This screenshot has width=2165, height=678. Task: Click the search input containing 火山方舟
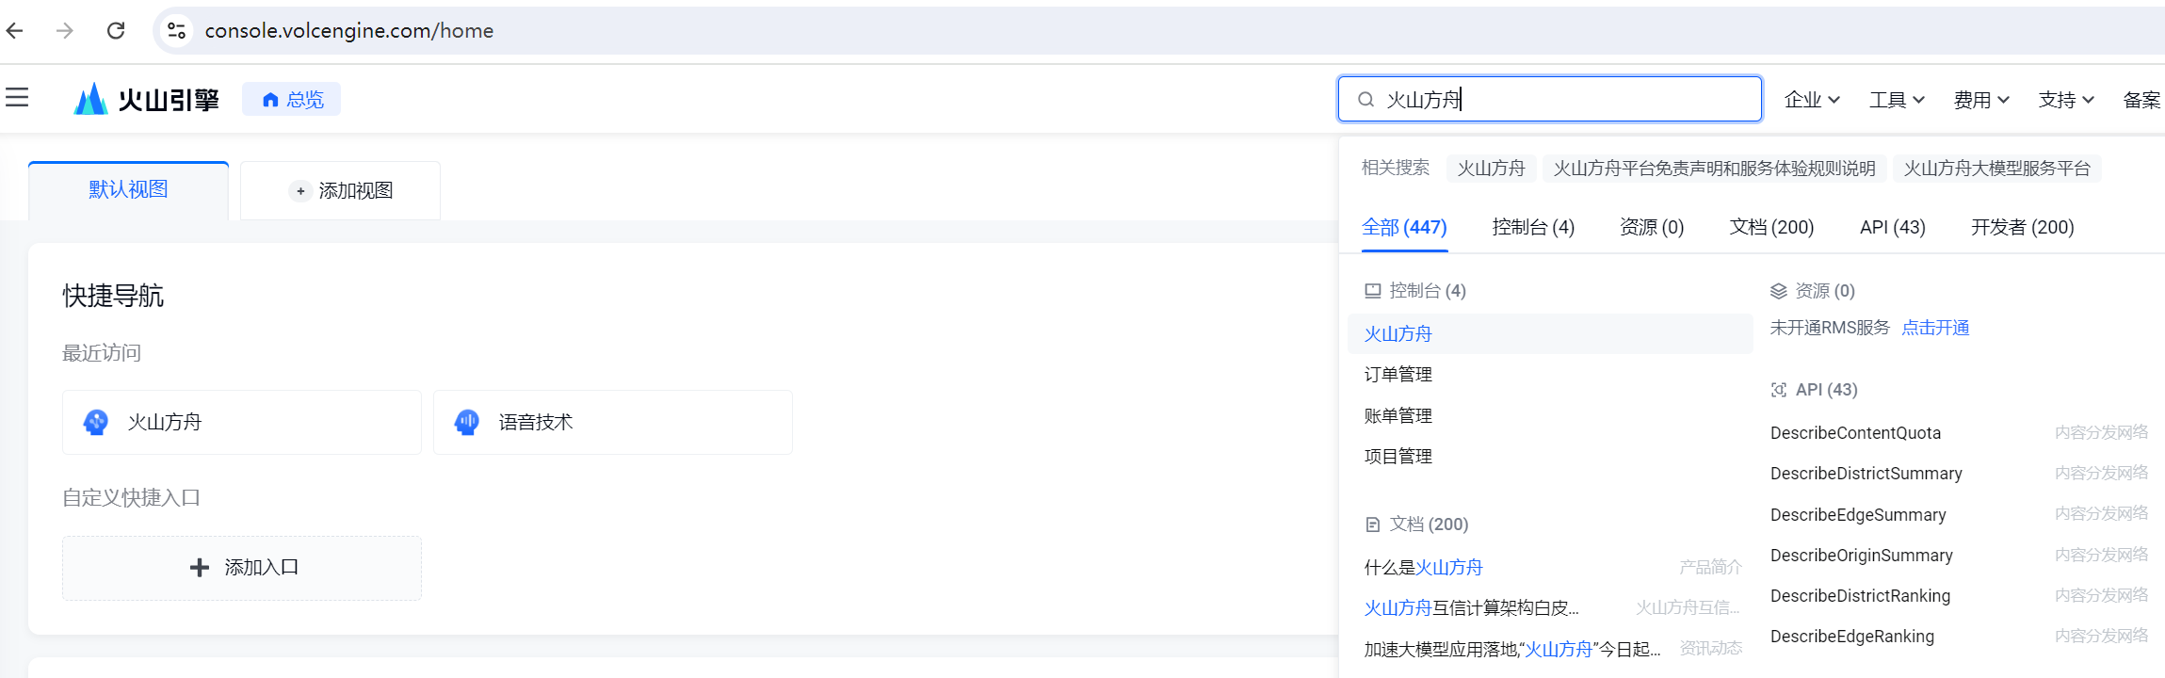pos(1550,99)
